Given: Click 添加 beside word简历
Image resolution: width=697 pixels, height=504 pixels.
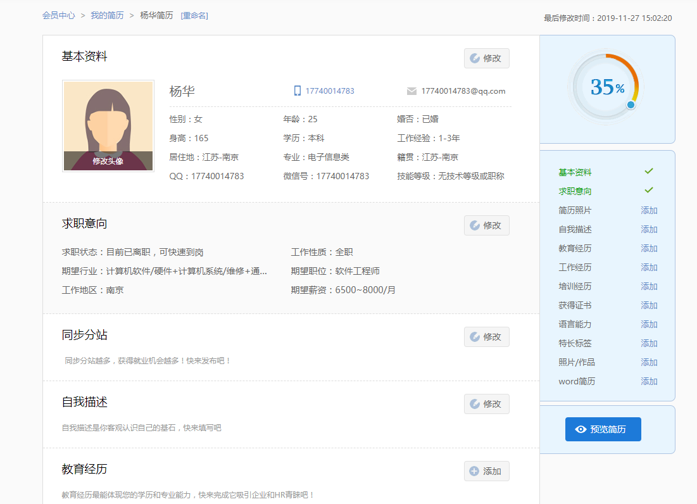Looking at the screenshot, I should click(649, 381).
